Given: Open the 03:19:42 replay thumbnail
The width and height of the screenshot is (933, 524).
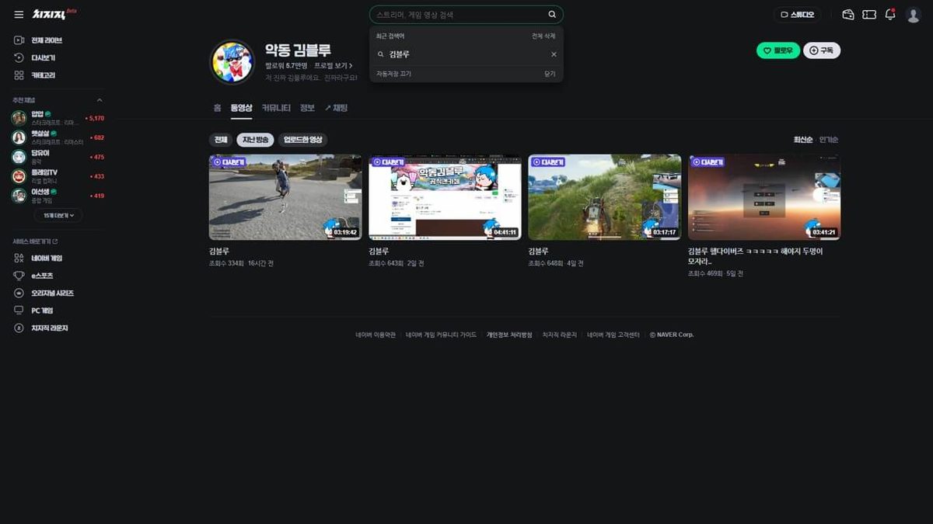Looking at the screenshot, I should 285,197.
